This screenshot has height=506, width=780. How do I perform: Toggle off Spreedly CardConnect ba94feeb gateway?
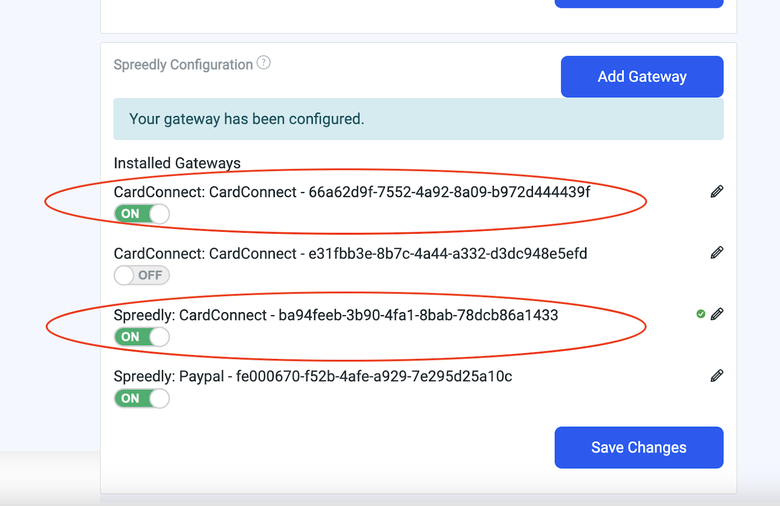pyautogui.click(x=142, y=337)
